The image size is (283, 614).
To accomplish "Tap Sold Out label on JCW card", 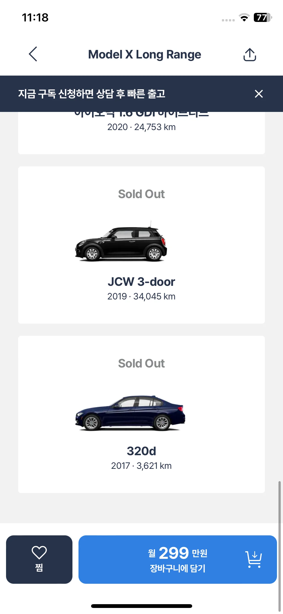I will click(x=141, y=194).
